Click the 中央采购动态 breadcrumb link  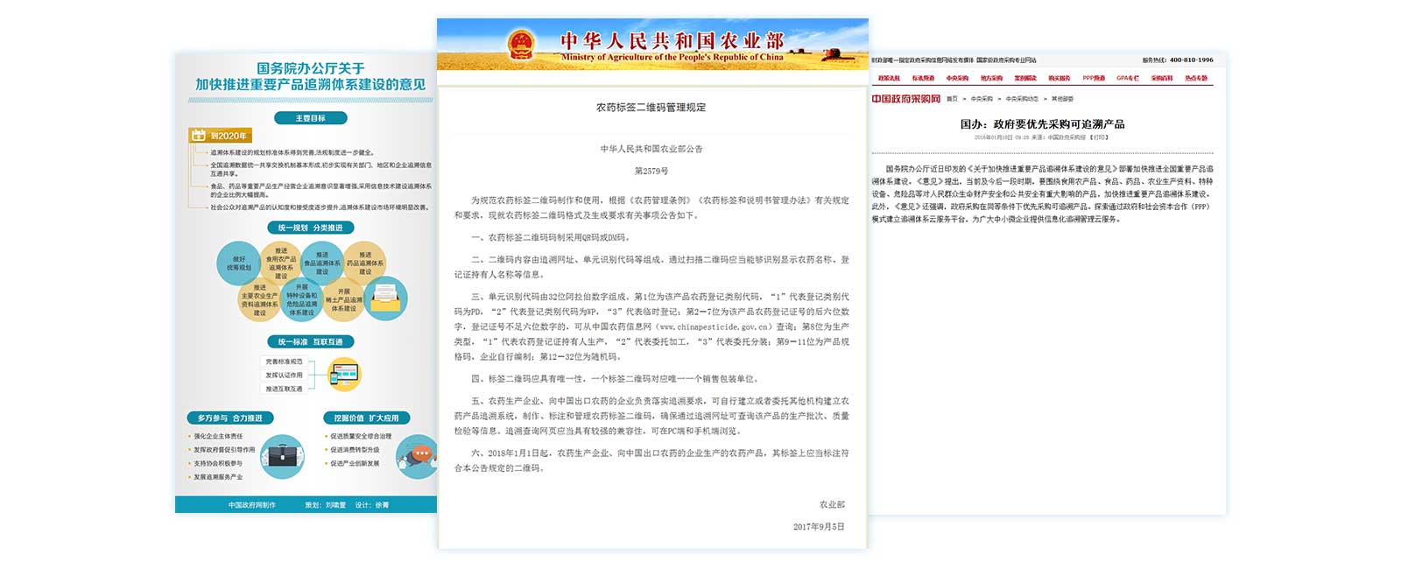pos(1022,99)
